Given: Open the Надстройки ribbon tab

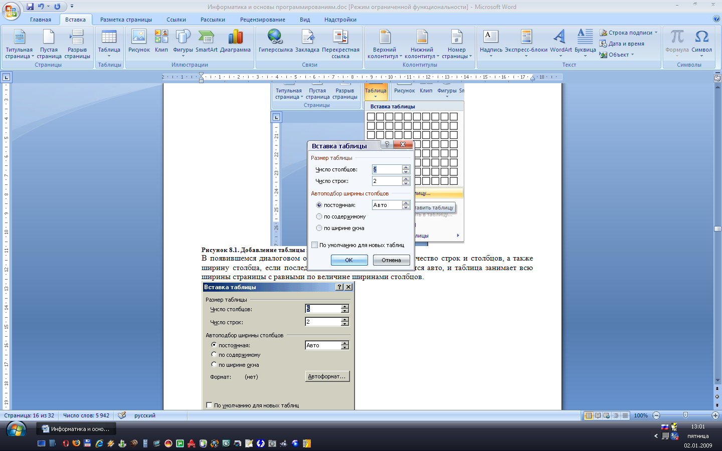Looking at the screenshot, I should click(x=340, y=20).
